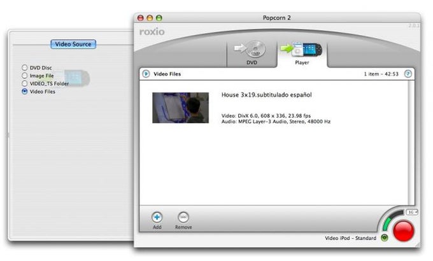Click the 'Video iPod - Standard' label

tap(350, 238)
